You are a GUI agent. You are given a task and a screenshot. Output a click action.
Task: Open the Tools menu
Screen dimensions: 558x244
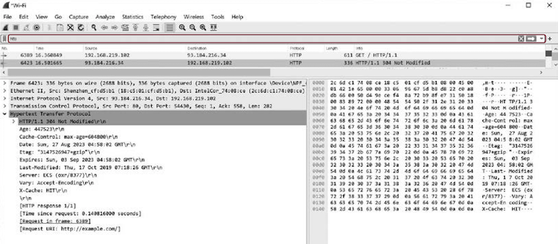(x=217, y=16)
